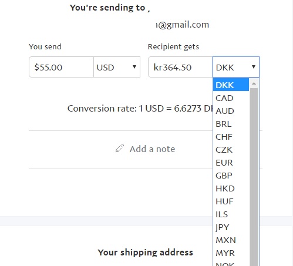Screen dimensions: 293x266
Task: Click the pencil icon beside Add a note
Action: coord(120,148)
